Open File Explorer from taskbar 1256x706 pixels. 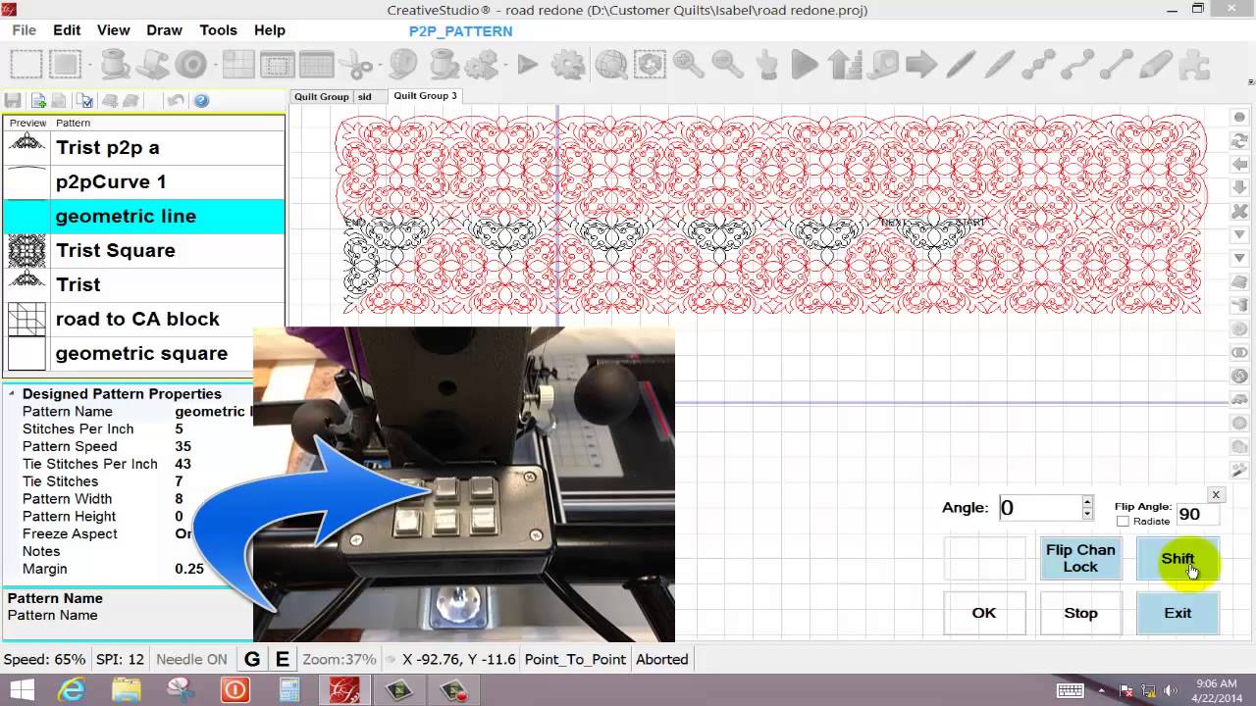click(x=127, y=689)
